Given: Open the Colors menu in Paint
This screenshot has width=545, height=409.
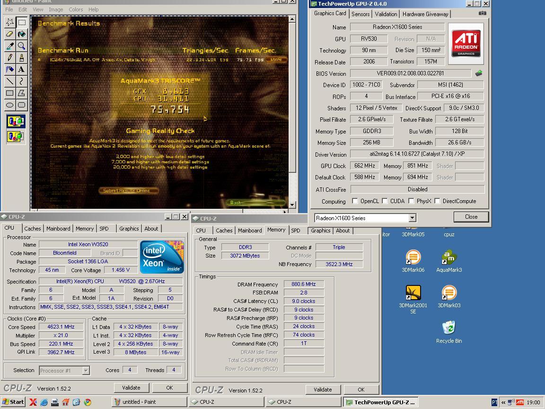Looking at the screenshot, I should [76, 9].
